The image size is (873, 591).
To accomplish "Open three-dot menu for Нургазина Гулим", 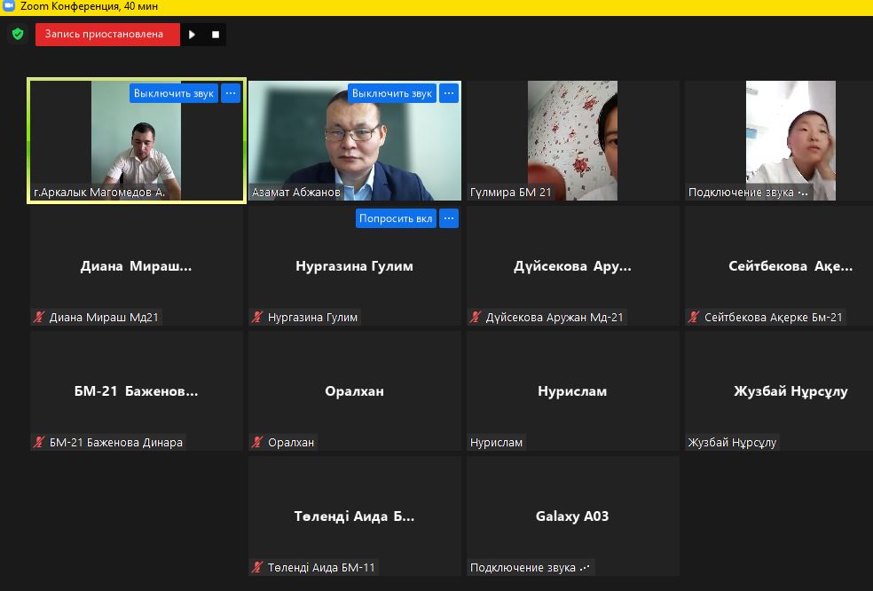I will [449, 218].
